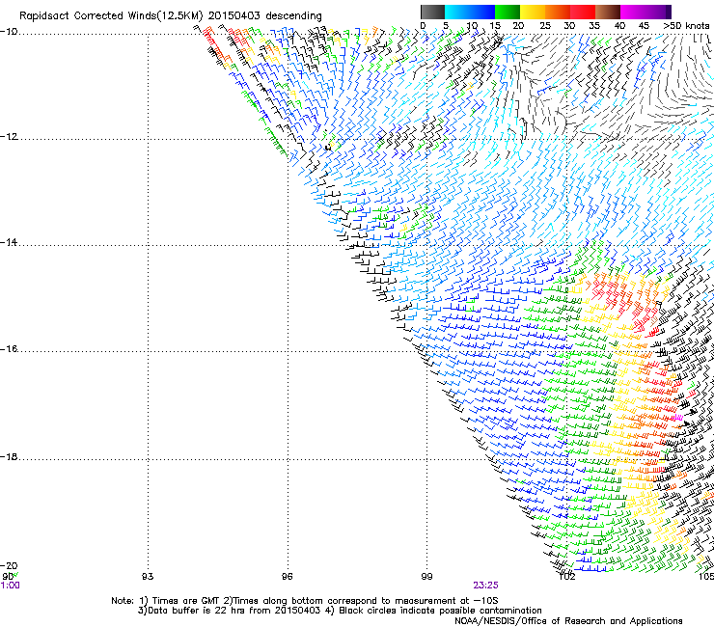Screen dimensions: 714x627
Task: Click the -18 latitude axis label
Action: [9, 456]
